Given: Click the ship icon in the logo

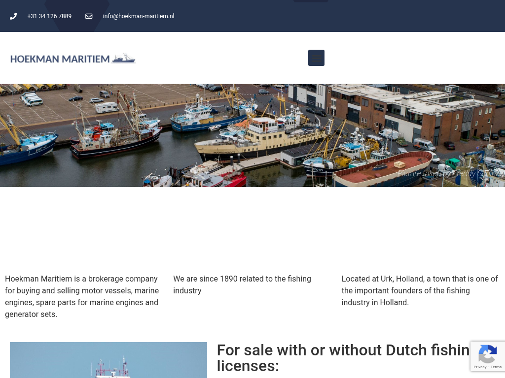Looking at the screenshot, I should [124, 59].
